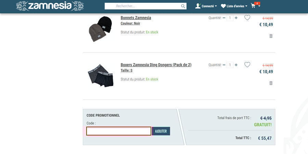Edit quantity field for Bonnets Zamnesia

click(x=230, y=18)
